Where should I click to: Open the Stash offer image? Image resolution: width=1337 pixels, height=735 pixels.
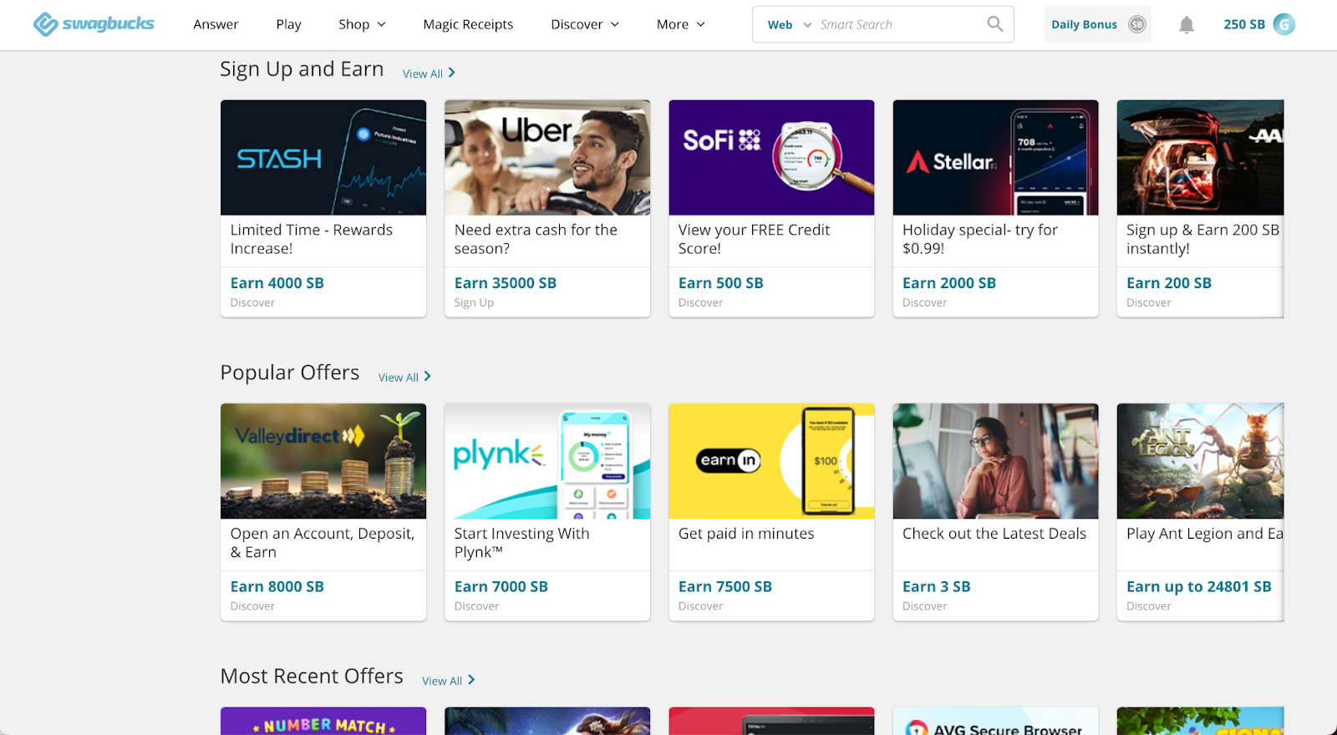323,158
